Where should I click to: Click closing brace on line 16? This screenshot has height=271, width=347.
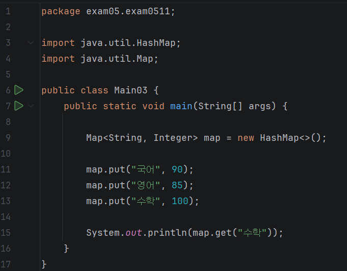pos(66,249)
